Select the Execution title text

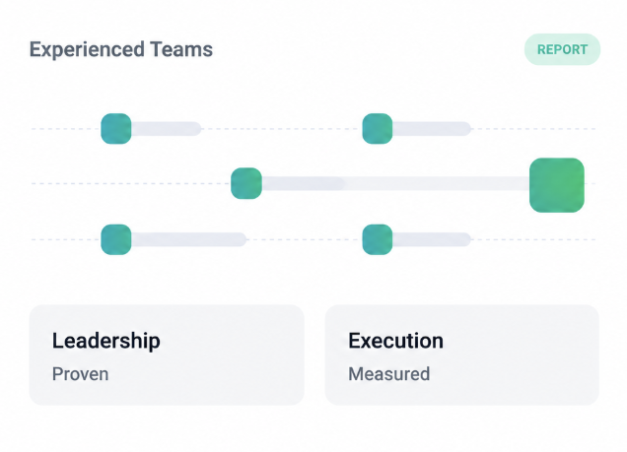[396, 341]
